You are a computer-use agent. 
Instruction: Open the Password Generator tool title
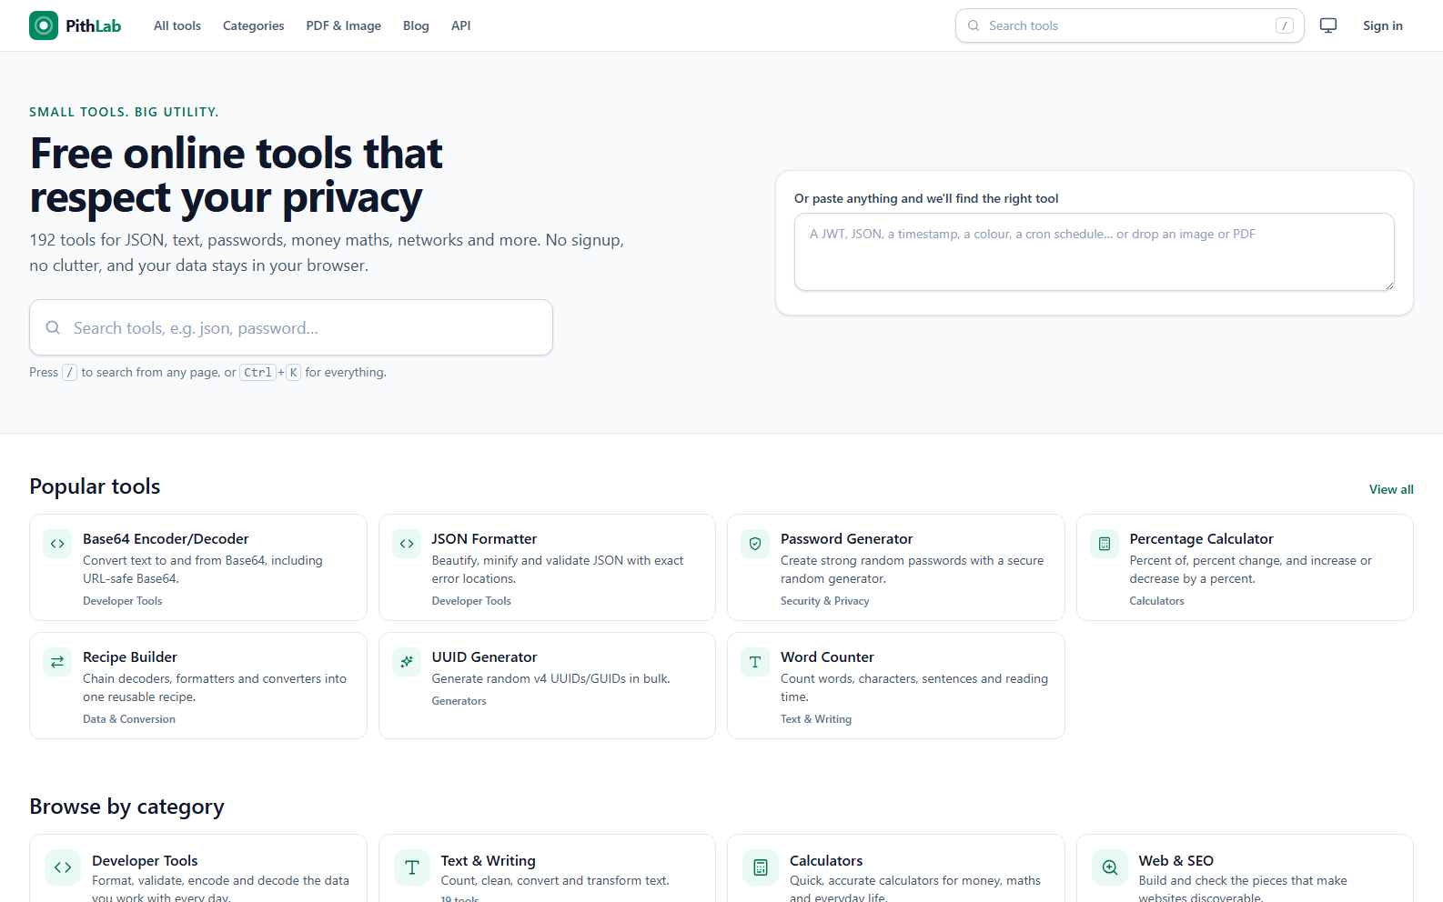(x=846, y=539)
